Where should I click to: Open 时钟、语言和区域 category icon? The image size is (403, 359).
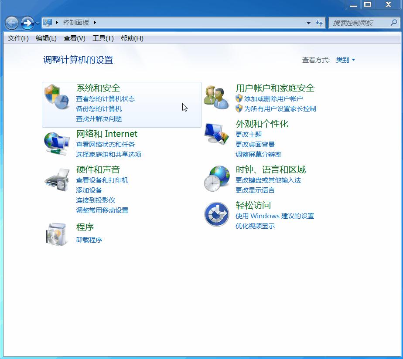click(217, 178)
